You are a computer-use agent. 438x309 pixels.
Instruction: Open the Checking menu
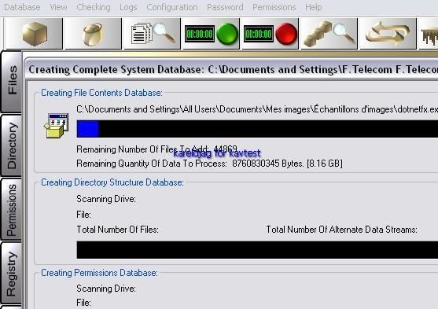(x=94, y=7)
